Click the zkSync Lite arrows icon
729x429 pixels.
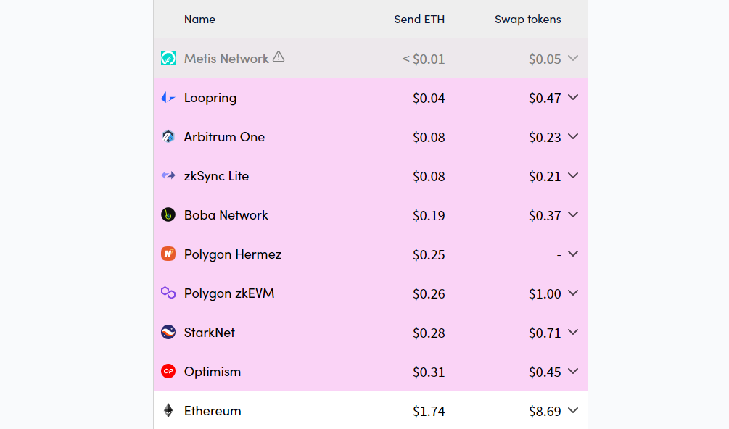click(x=168, y=176)
